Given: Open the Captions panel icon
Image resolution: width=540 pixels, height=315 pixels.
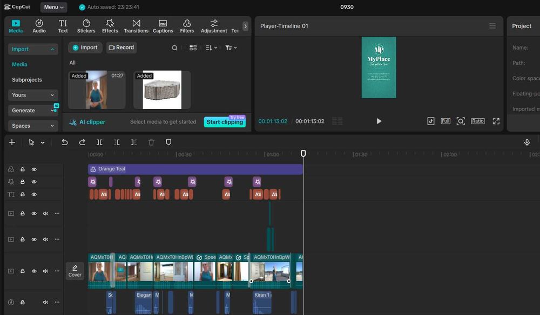Looking at the screenshot, I should (163, 26).
